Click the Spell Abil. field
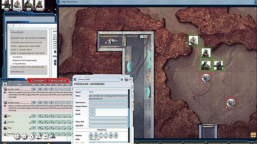Screen dimensions: 257x144 coord(108,126)
